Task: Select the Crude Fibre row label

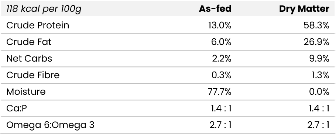Action: pos(33,75)
